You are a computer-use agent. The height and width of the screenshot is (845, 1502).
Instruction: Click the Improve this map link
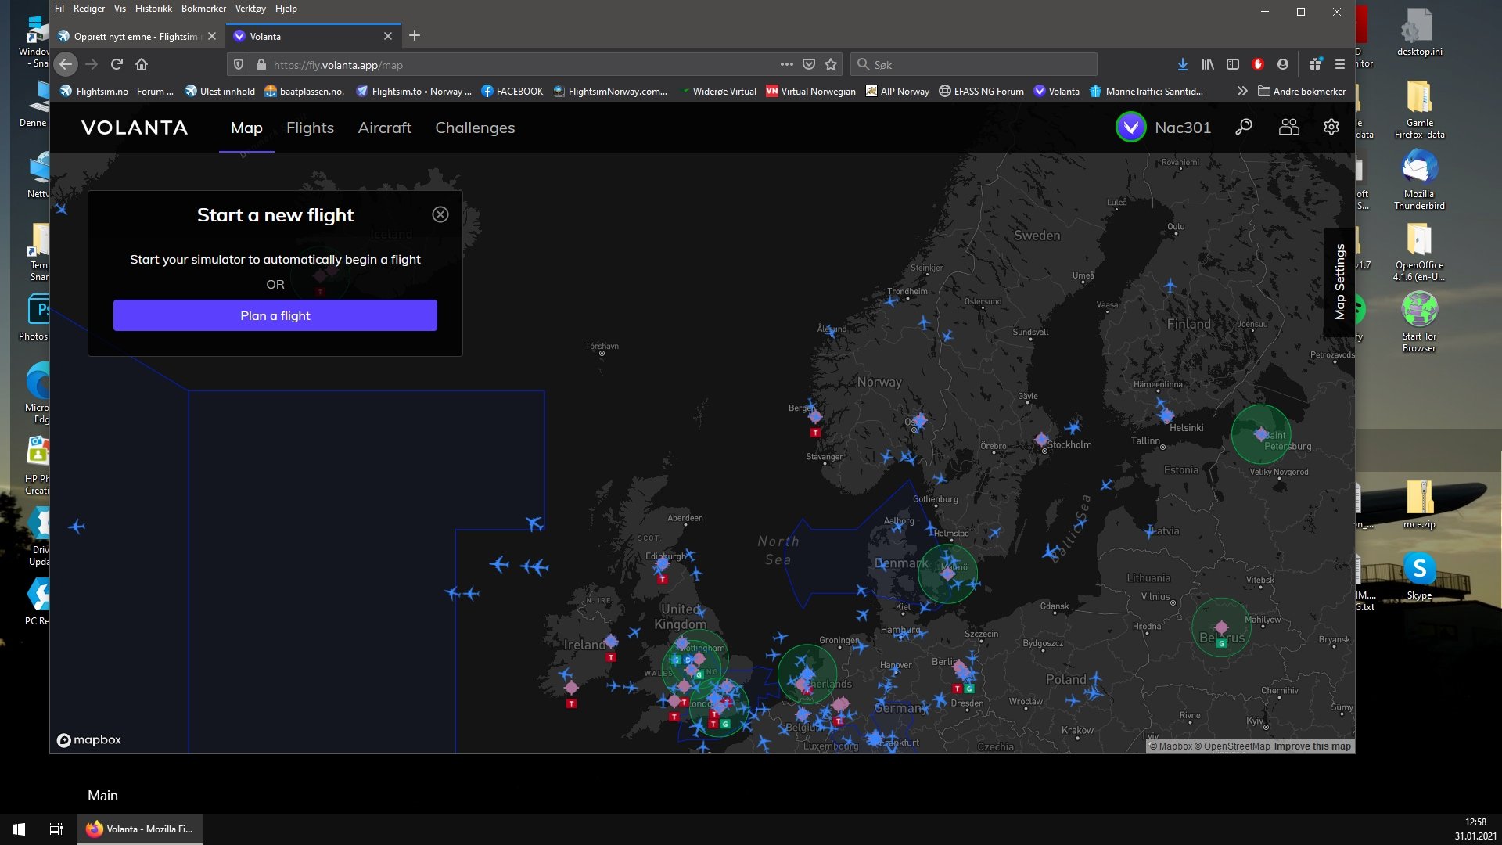1312,746
